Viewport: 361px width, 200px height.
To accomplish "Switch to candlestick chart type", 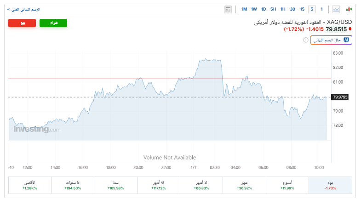I will (348, 9).
